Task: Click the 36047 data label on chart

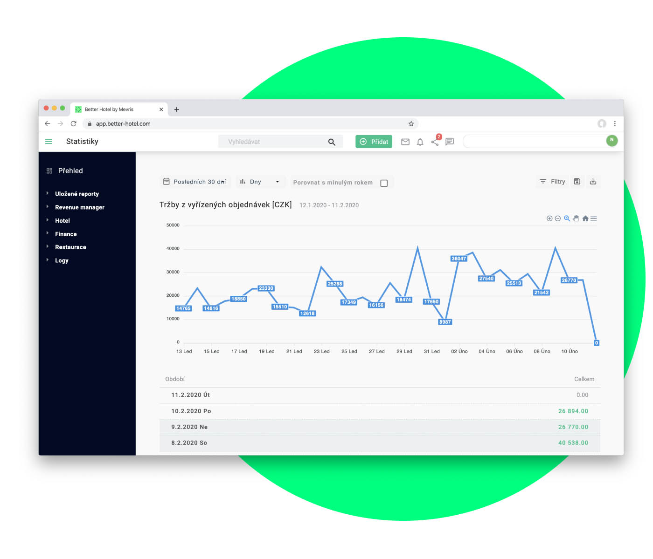Action: pos(458,259)
